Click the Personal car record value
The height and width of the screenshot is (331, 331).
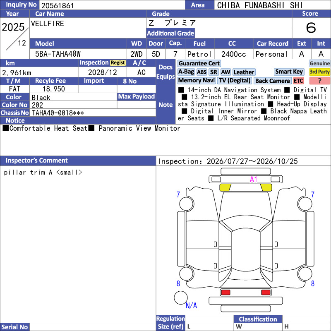pyautogui.click(x=272, y=54)
